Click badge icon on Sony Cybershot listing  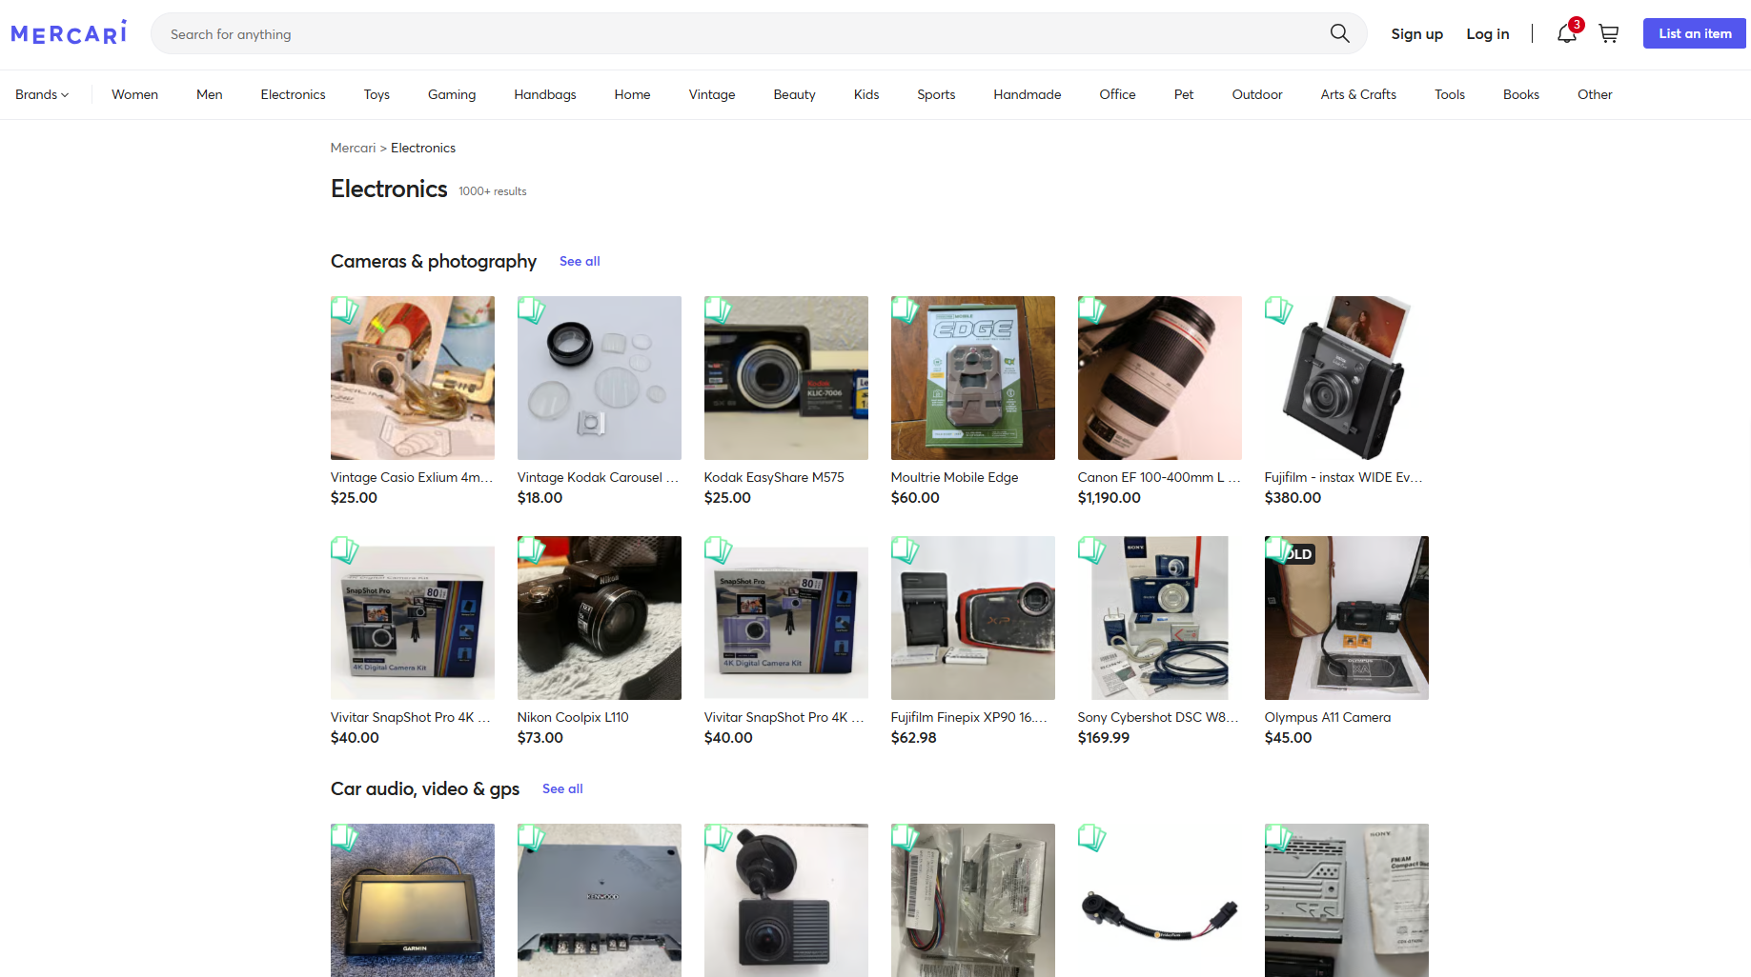1092,550
